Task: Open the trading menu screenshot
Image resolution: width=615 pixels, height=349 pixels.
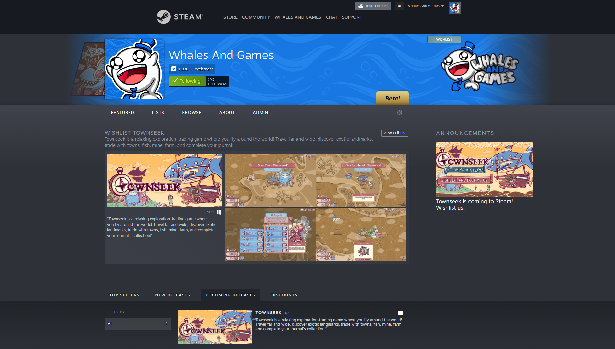Action: pyautogui.click(x=270, y=234)
